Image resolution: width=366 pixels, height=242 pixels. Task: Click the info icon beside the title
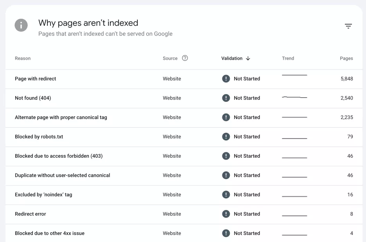point(21,25)
